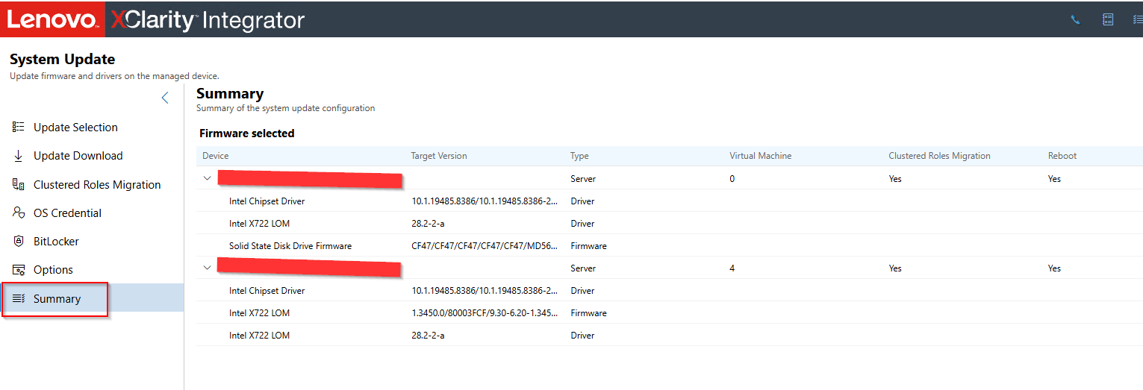
Task: Collapse the left navigation panel chevron
Action: pyautogui.click(x=165, y=98)
